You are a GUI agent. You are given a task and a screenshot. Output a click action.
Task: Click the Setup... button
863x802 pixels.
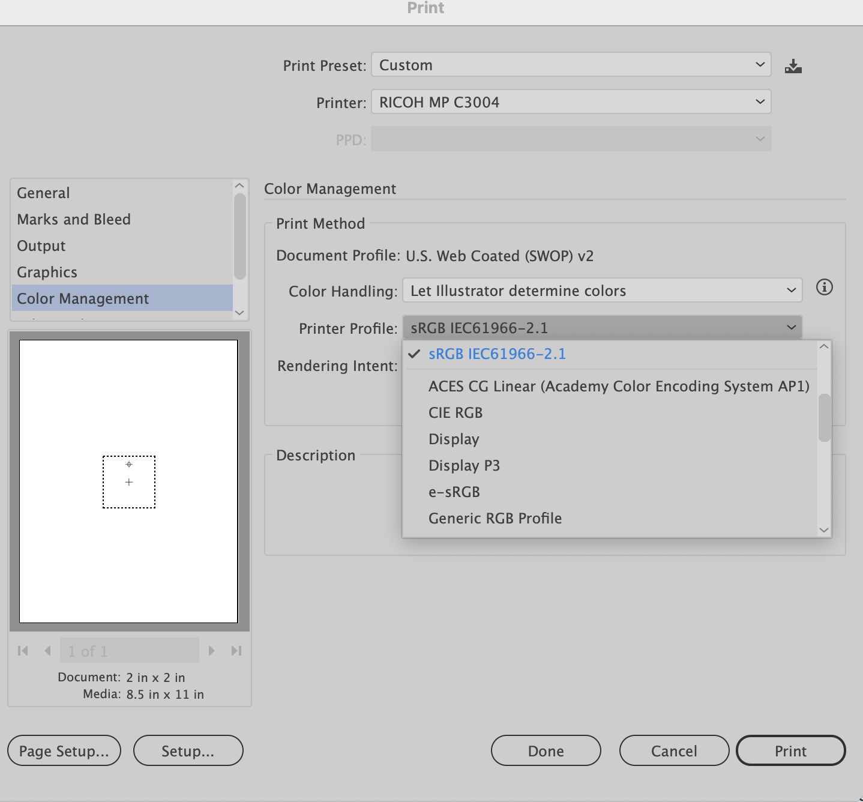188,751
